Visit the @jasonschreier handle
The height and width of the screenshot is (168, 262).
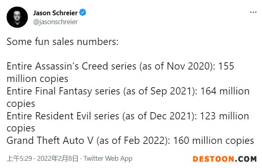coord(55,22)
